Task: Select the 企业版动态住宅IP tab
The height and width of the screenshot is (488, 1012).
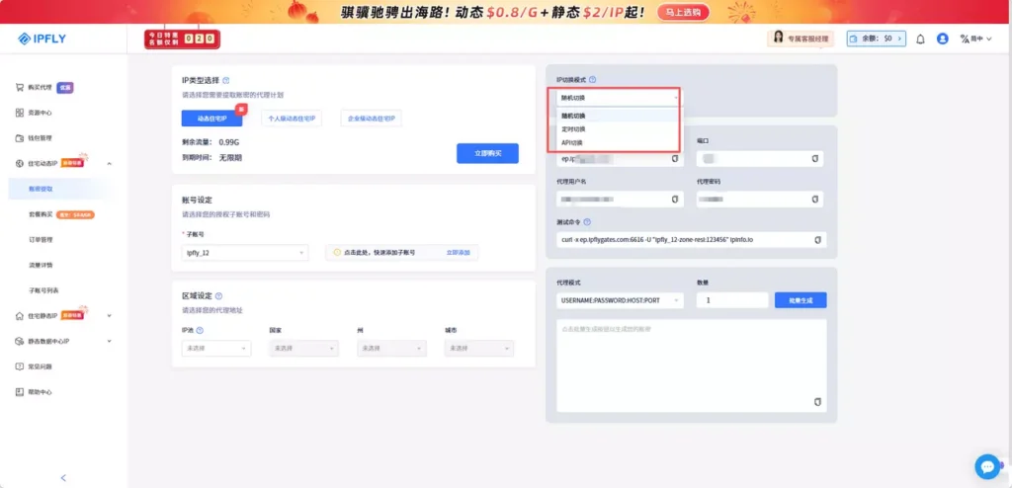Action: click(372, 119)
